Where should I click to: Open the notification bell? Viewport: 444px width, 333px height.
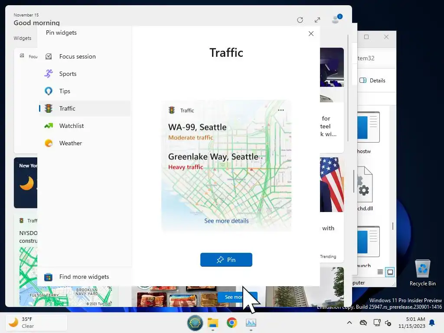click(432, 323)
